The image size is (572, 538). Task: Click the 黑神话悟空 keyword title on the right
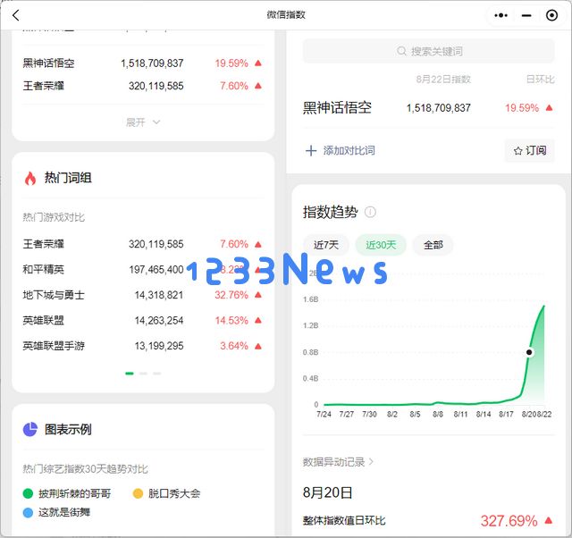(x=337, y=108)
